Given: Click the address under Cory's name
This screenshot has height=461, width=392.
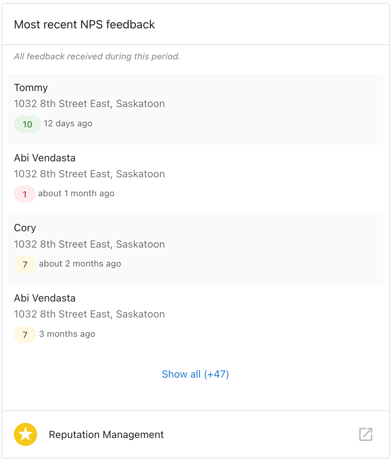Looking at the screenshot, I should click(89, 244).
